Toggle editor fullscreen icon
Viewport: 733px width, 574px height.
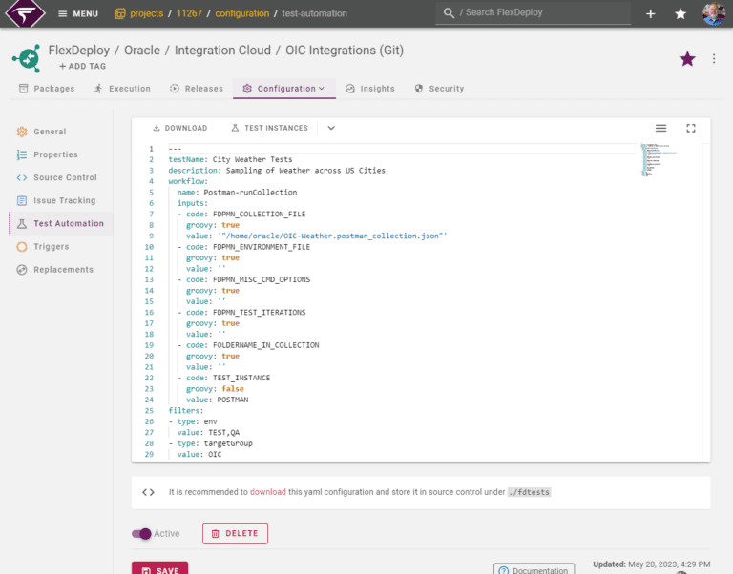[x=690, y=128]
